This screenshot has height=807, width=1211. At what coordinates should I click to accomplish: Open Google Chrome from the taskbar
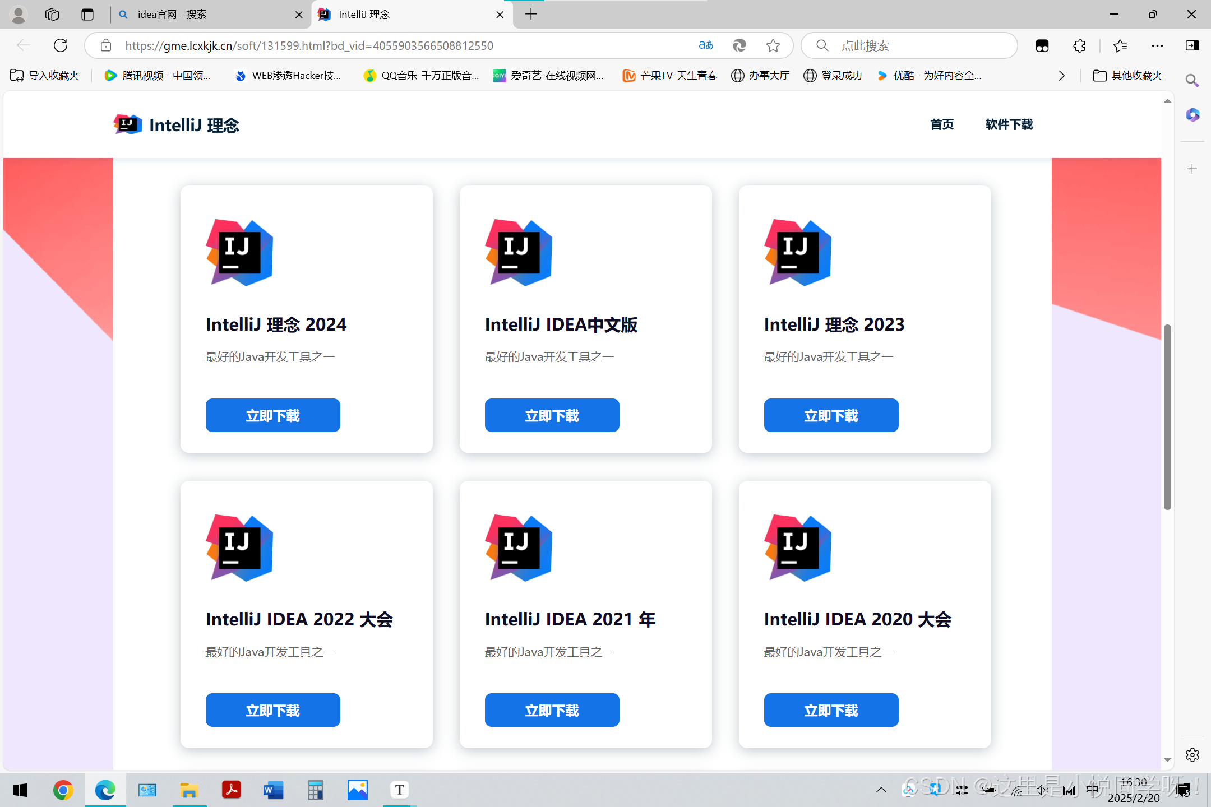pos(63,790)
